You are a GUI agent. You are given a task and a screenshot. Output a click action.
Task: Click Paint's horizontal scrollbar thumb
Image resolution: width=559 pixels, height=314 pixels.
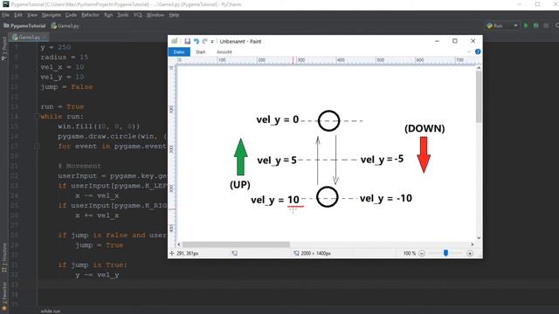(x=236, y=244)
